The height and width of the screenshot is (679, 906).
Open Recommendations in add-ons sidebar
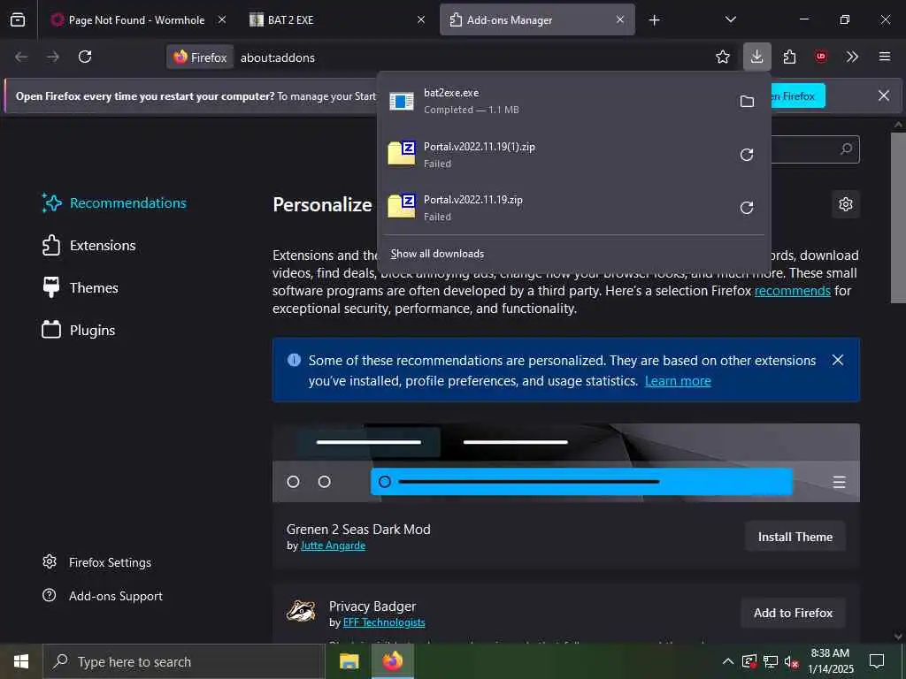point(114,202)
